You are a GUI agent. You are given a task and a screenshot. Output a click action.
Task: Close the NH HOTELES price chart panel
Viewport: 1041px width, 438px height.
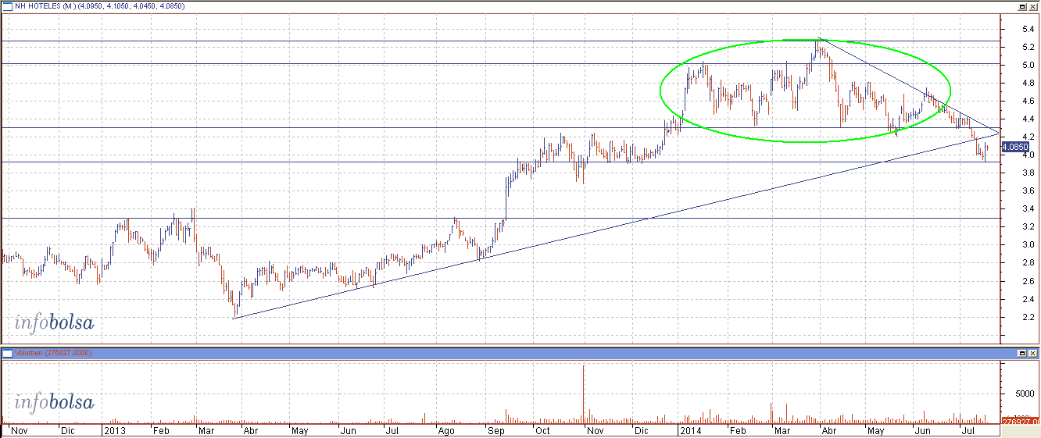(1032, 6)
